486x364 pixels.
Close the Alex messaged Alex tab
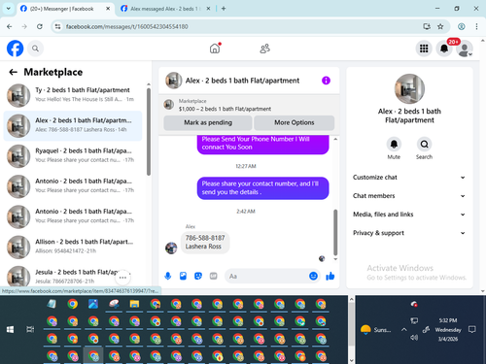coord(208,9)
